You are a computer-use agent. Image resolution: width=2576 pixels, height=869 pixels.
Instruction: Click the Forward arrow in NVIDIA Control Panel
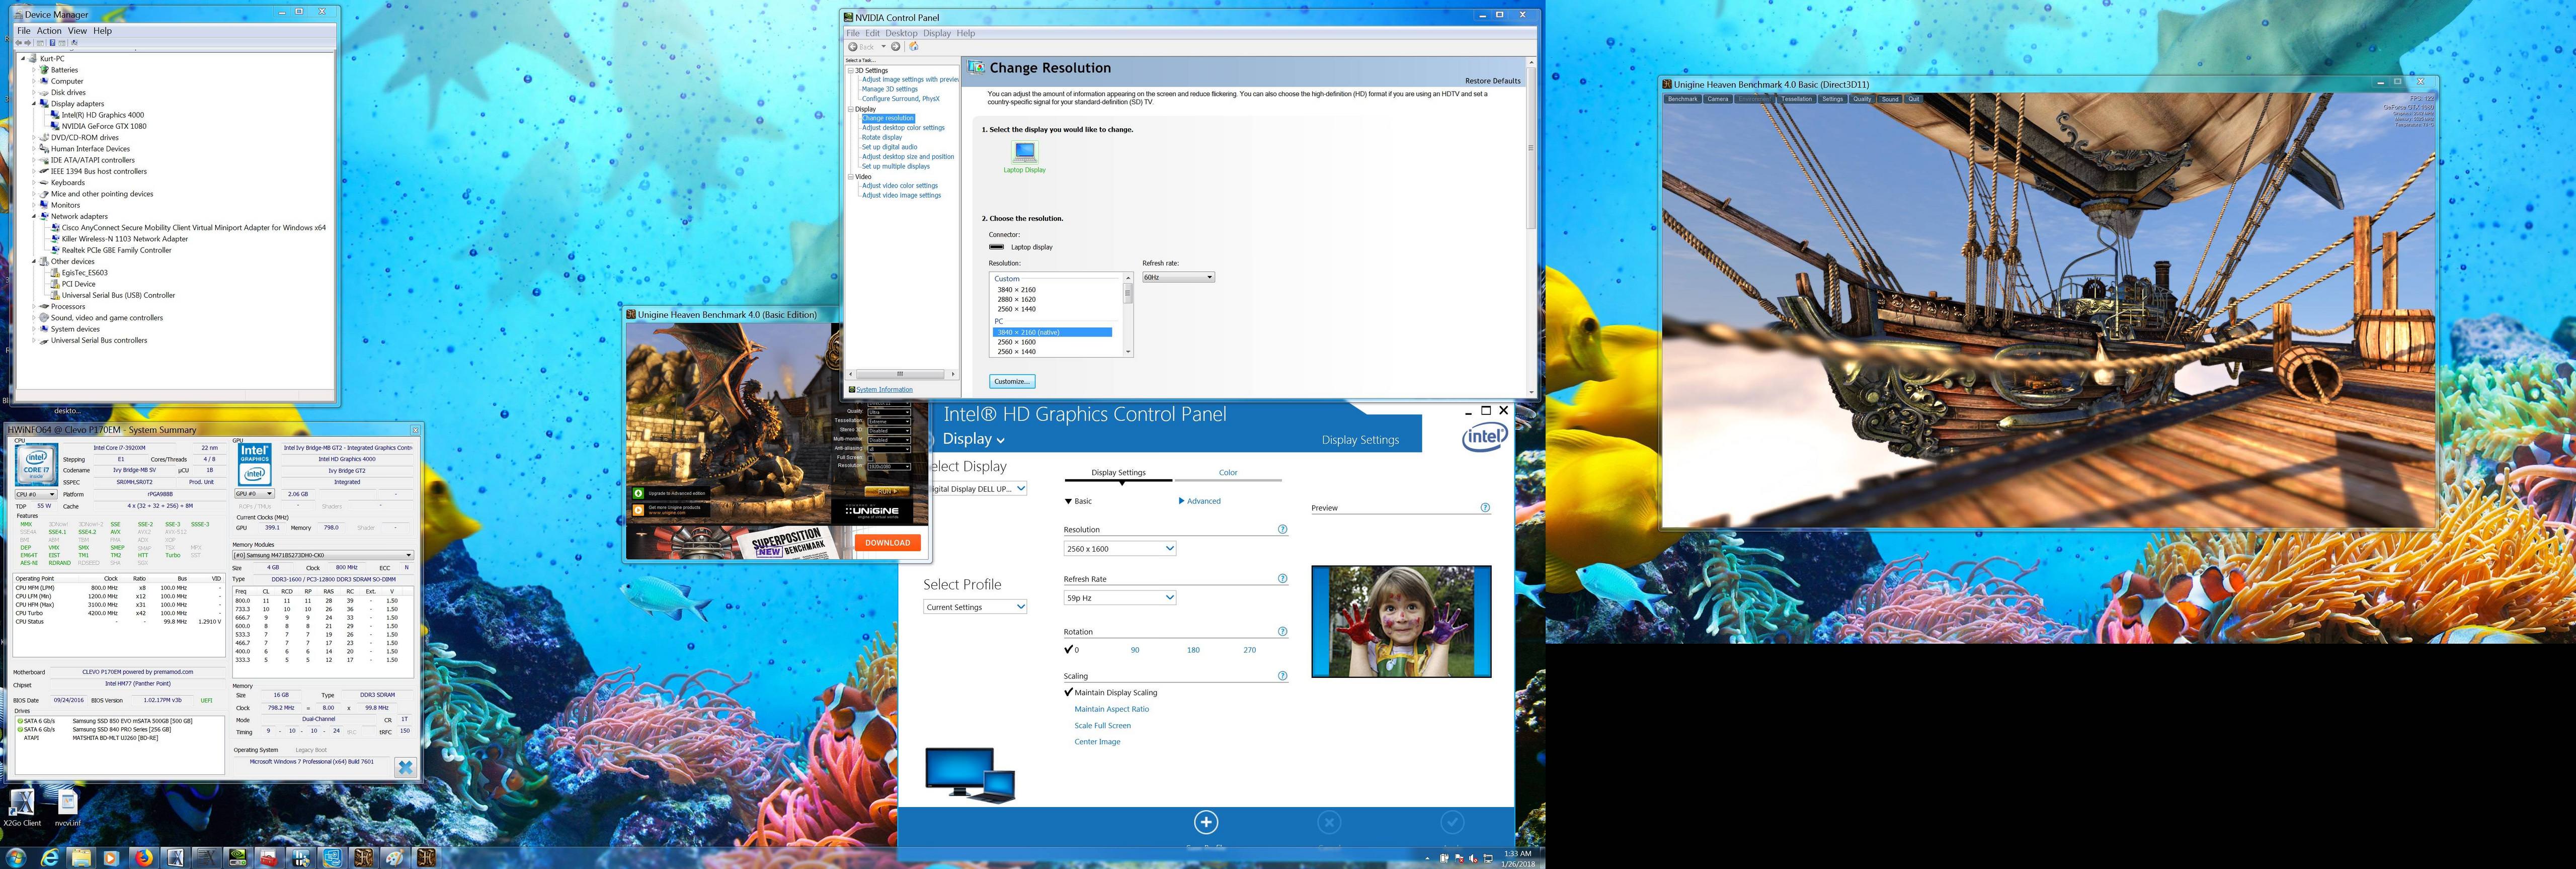point(896,47)
